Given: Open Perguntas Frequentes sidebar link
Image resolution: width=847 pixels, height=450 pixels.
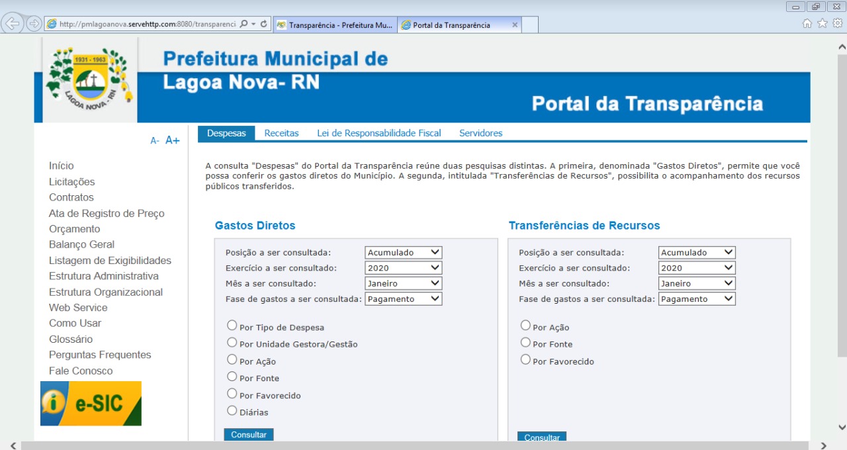Looking at the screenshot, I should [x=100, y=355].
